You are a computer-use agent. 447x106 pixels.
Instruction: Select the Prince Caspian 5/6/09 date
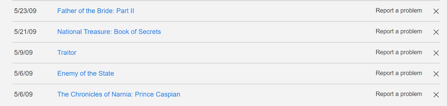pyautogui.click(x=23, y=95)
